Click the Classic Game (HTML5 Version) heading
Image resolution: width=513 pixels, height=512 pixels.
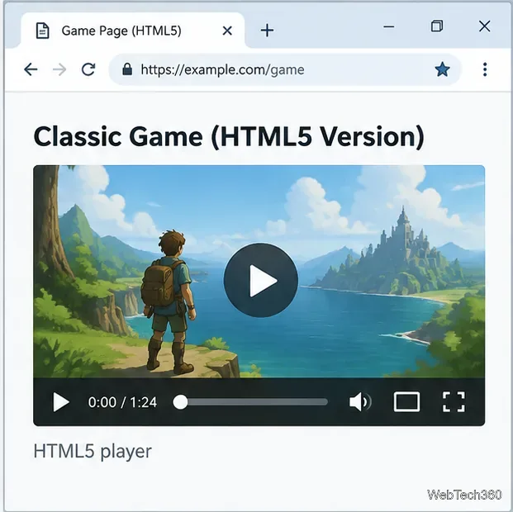229,137
